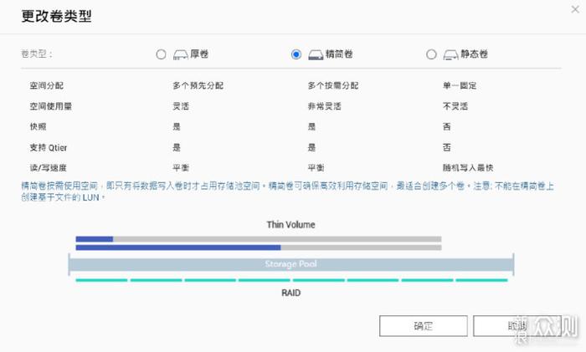Click the thick volume drive icon
The width and height of the screenshot is (586, 352).
pos(181,54)
